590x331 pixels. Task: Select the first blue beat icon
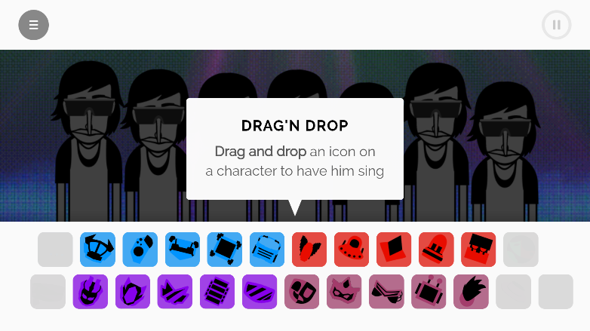[97, 250]
